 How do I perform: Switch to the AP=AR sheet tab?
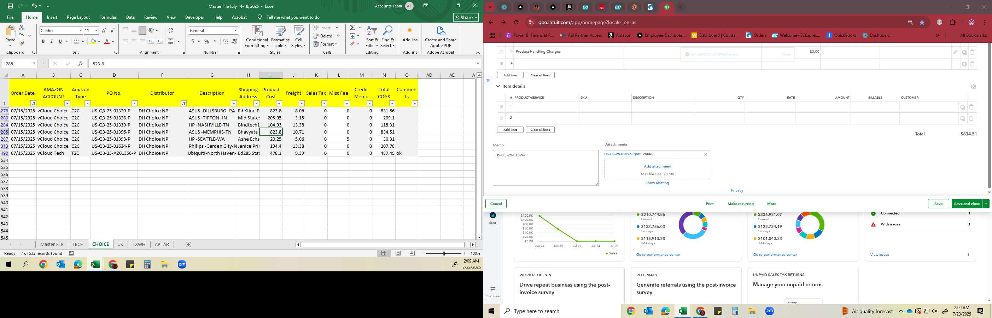coord(162,245)
